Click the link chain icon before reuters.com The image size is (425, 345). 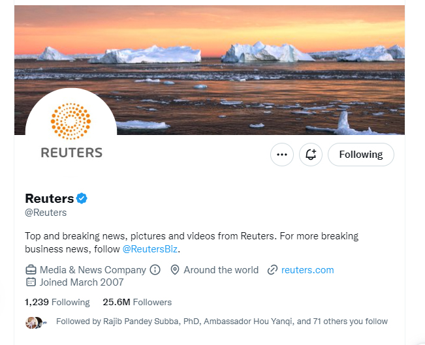click(x=272, y=270)
